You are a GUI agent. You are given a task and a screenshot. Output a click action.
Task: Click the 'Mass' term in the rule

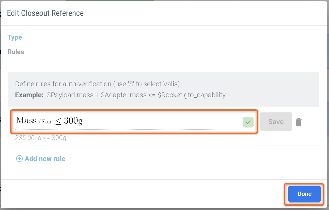point(26,121)
